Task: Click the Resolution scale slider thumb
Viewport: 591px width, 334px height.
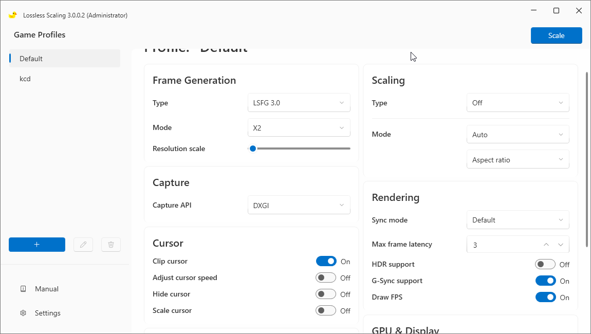Action: 253,149
